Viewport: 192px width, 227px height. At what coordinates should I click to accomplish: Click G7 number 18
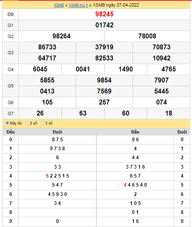point(168,113)
